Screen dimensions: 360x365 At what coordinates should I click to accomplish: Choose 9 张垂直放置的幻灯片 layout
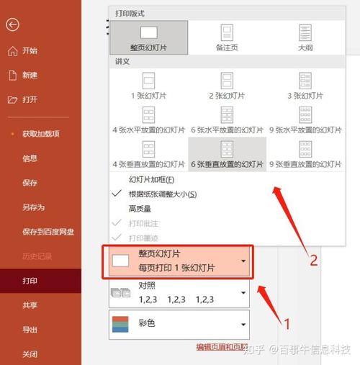pos(305,154)
